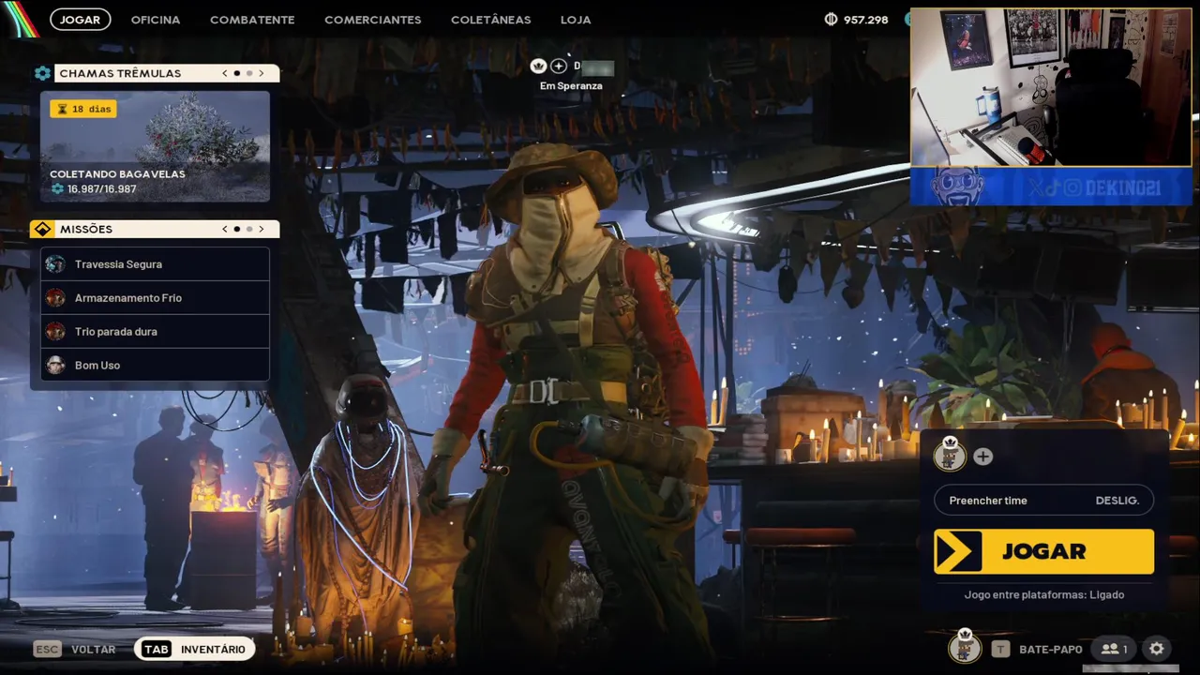Click the Missões header diamond icon
This screenshot has height=675, width=1200.
(42, 229)
